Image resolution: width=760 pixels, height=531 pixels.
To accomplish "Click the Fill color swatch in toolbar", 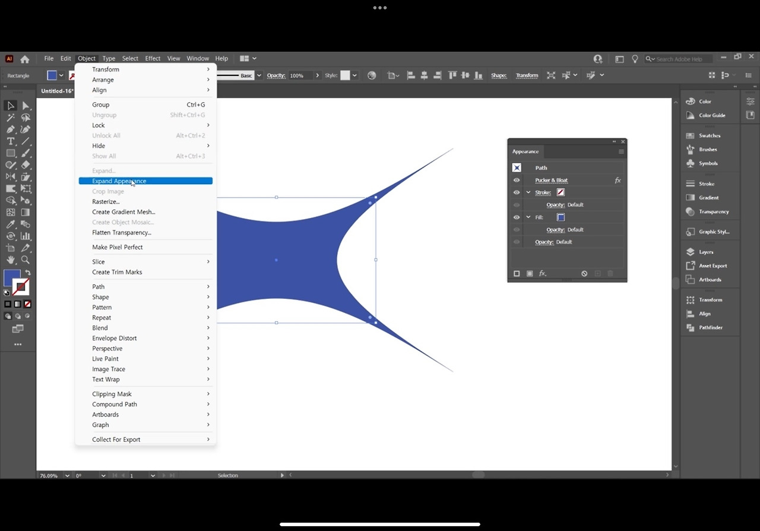I will point(11,278).
